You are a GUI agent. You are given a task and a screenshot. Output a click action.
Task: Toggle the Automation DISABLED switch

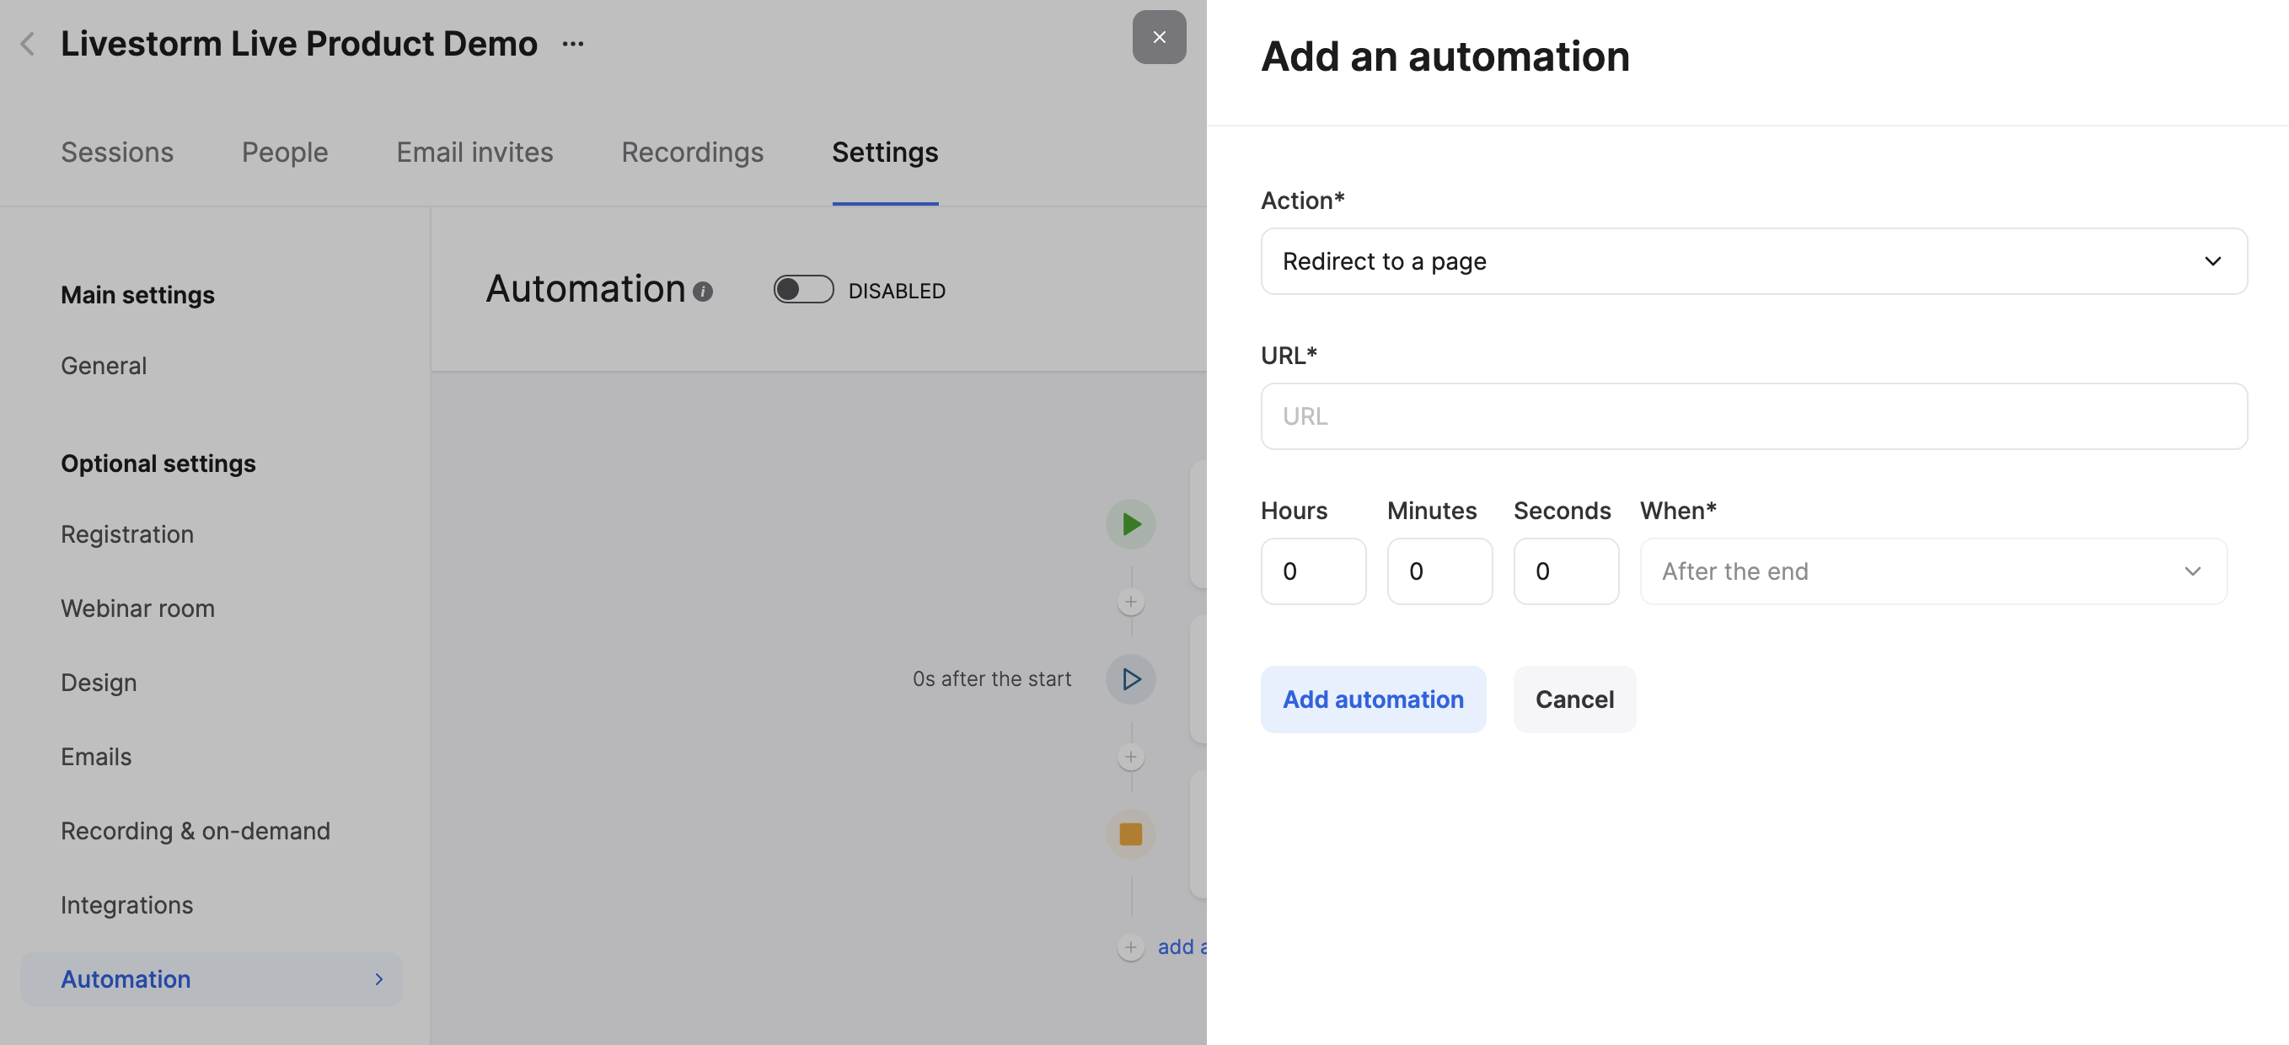click(802, 290)
